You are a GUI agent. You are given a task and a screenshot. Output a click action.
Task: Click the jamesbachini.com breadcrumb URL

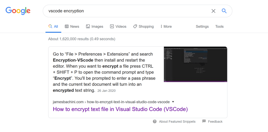[111, 102]
